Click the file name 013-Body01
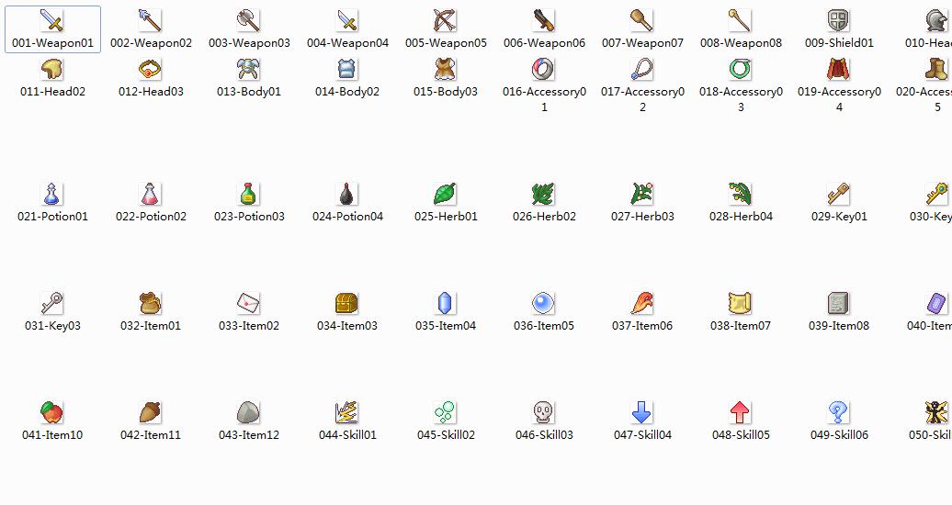 click(249, 92)
